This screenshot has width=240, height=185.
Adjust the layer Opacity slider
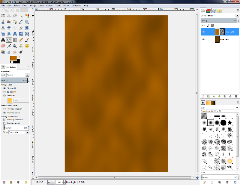click(x=219, y=20)
